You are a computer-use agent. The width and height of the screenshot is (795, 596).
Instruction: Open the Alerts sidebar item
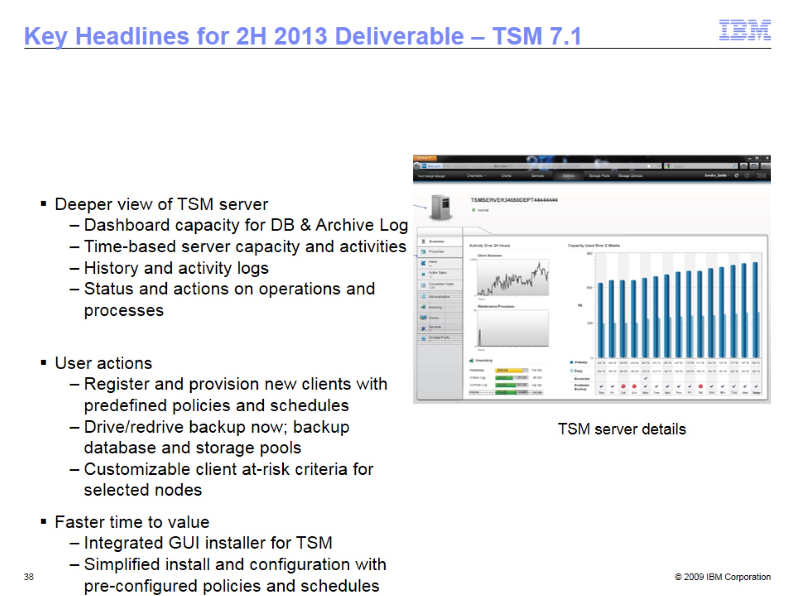(x=433, y=262)
